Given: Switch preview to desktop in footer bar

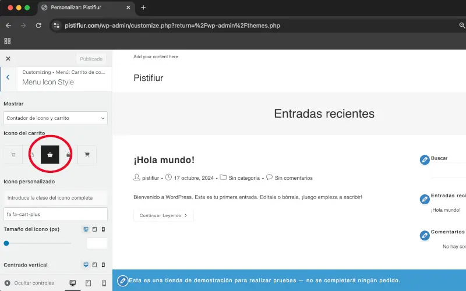Looking at the screenshot, I should pyautogui.click(x=72, y=283).
